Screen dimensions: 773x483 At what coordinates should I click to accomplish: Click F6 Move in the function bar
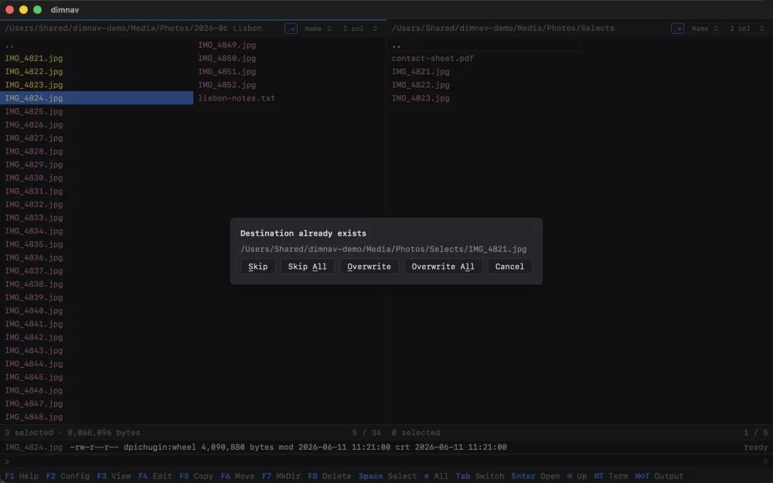237,476
